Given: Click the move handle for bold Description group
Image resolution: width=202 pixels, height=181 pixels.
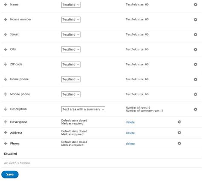Looking at the screenshot, I should [x=6, y=122].
